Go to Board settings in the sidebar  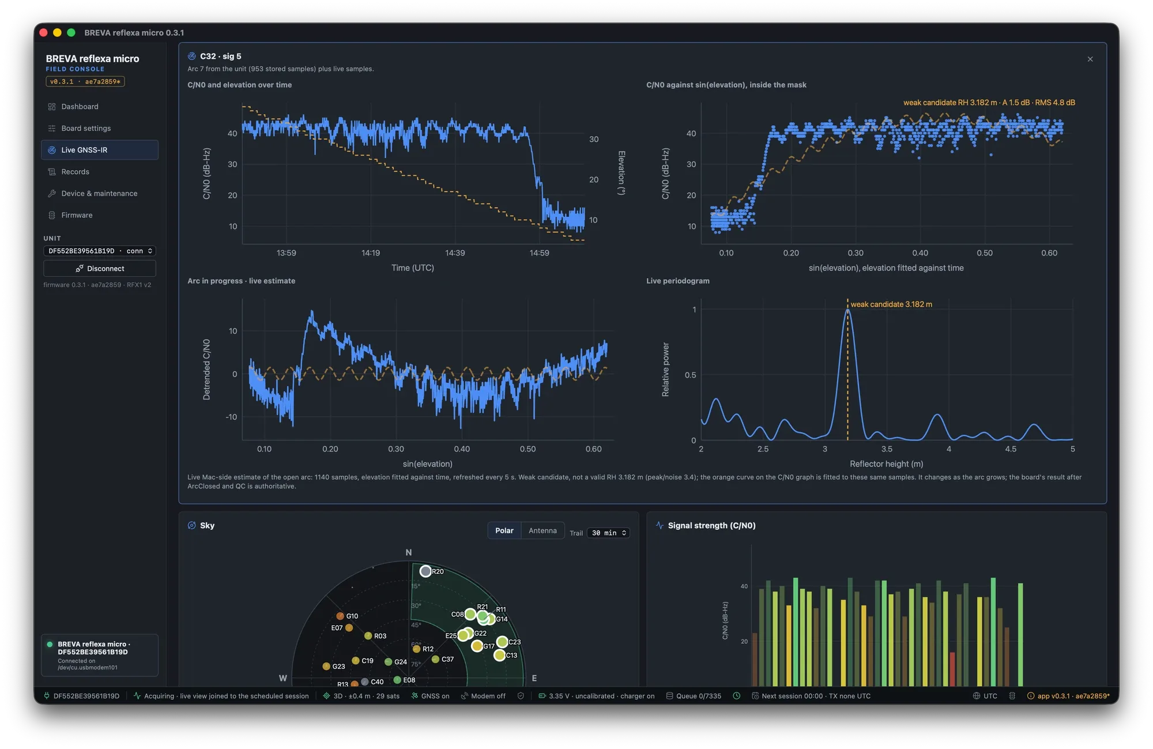click(x=100, y=129)
